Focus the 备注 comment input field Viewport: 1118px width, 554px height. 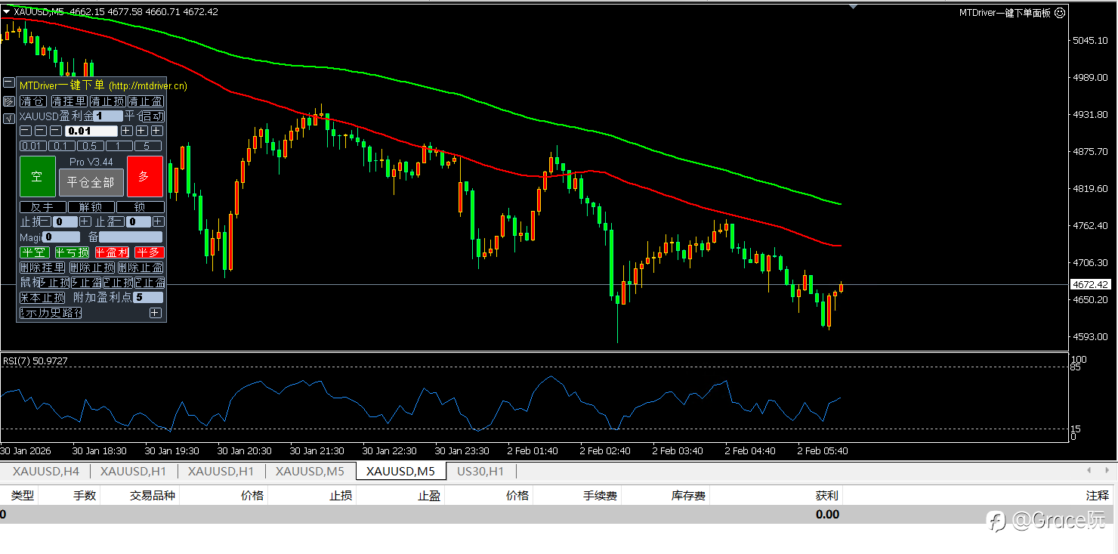point(131,237)
